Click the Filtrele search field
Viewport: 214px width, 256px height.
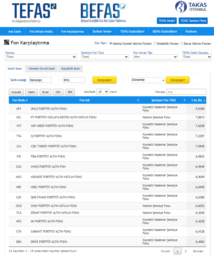(186, 92)
